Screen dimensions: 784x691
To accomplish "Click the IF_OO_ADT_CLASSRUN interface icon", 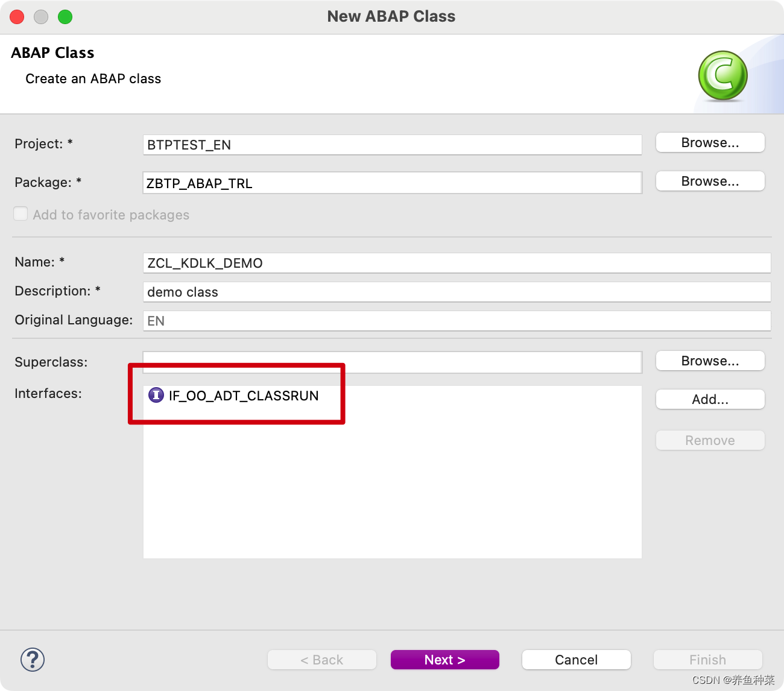I will tap(156, 396).
